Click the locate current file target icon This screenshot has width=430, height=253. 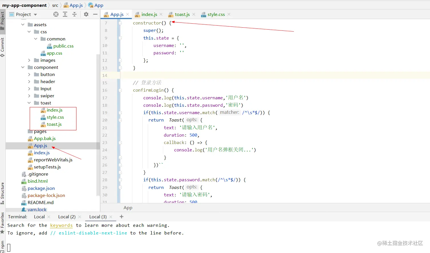(x=56, y=14)
